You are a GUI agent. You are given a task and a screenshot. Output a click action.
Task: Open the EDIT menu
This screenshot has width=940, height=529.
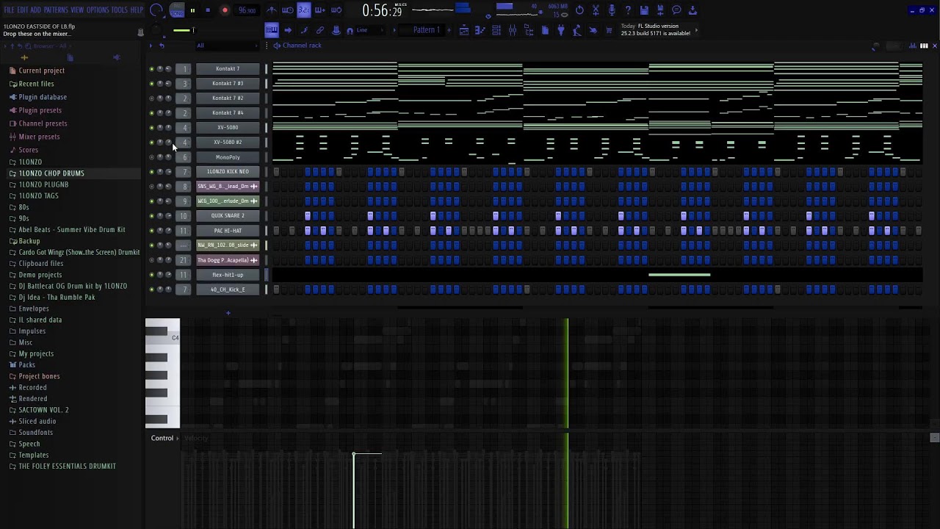23,10
